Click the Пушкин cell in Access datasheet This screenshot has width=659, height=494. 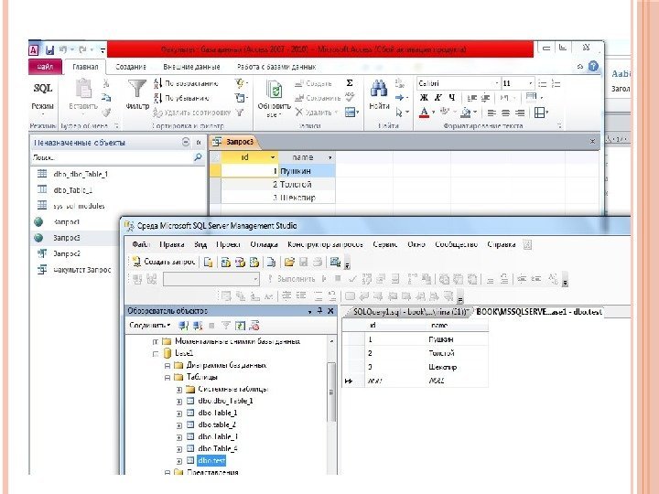pos(307,171)
